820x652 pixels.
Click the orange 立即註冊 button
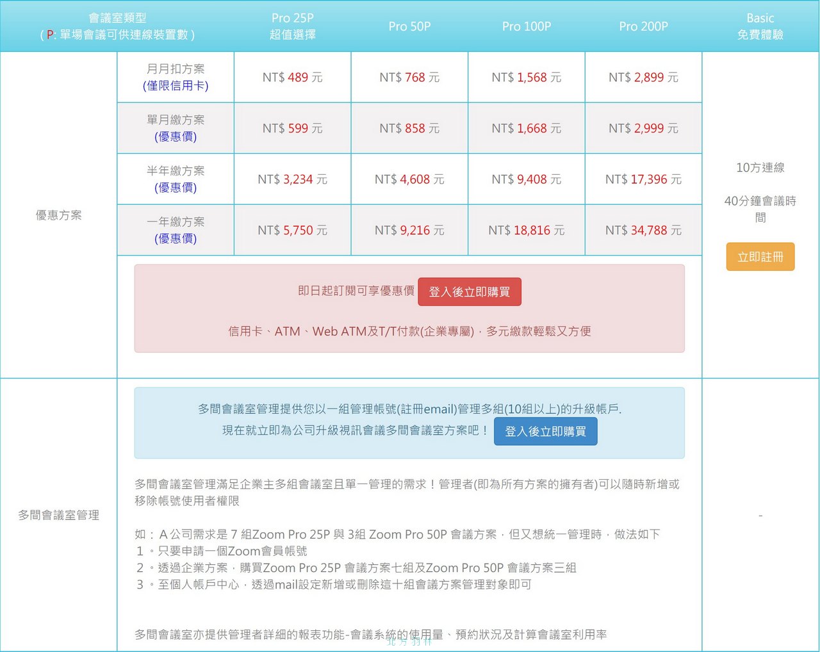click(760, 257)
